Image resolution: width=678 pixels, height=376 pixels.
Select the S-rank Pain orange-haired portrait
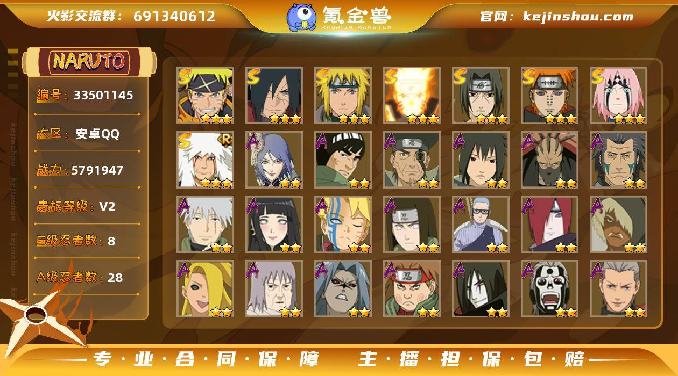(549, 96)
